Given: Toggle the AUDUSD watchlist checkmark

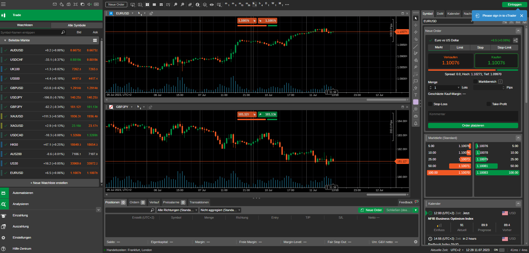Looking at the screenshot, I should click(x=6, y=50).
